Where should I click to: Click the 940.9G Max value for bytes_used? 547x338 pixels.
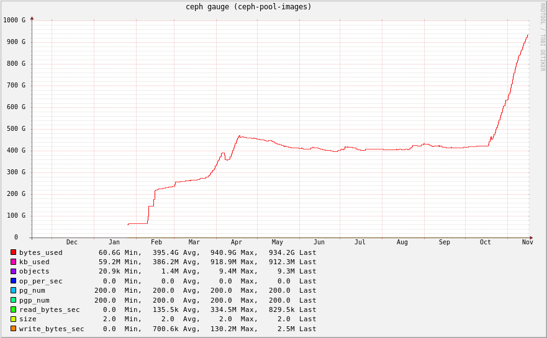click(224, 252)
